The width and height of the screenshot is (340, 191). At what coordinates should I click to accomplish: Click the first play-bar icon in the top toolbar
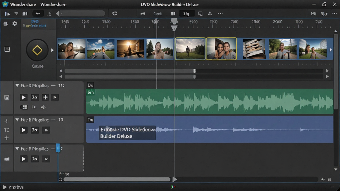tap(7, 14)
